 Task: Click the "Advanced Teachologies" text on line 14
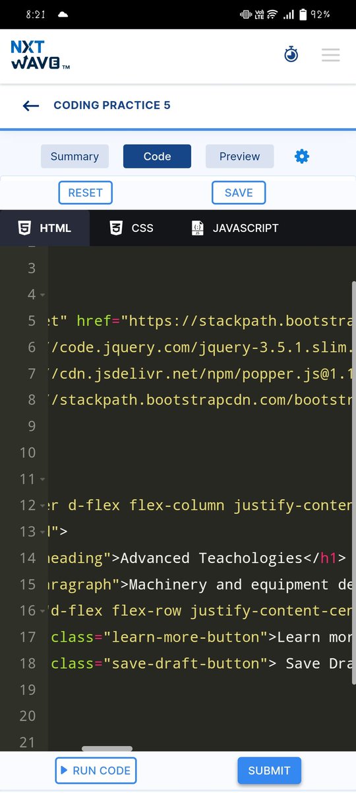pyautogui.click(x=211, y=558)
